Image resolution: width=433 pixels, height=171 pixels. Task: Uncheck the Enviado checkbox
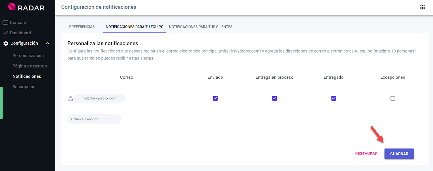pos(215,98)
